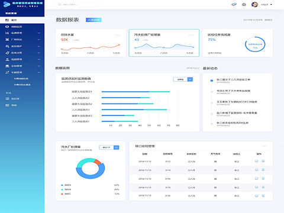Click the user avatar picture

pyautogui.click(x=254, y=4)
